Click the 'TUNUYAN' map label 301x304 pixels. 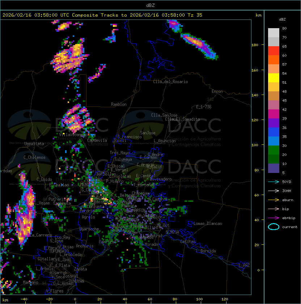pos(77,281)
